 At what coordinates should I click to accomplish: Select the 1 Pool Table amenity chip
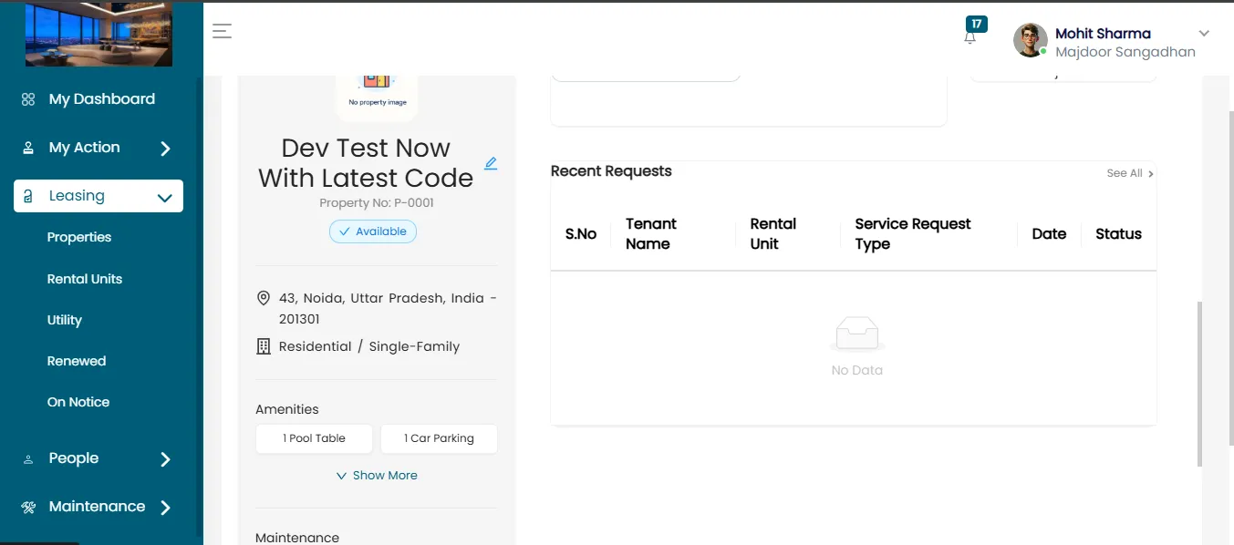[314, 438]
